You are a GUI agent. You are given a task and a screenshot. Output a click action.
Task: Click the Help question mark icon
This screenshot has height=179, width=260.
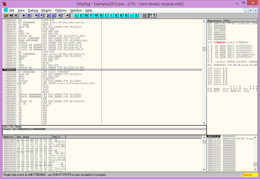click(154, 16)
